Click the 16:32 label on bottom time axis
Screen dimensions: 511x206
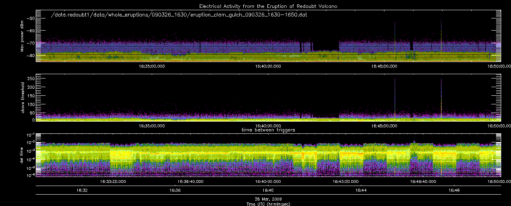tap(82, 190)
